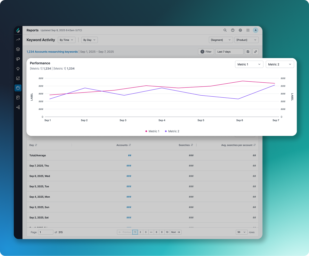This screenshot has width=309, height=256.
Task: Click the search magnifier icon in the header
Action: 225,30
